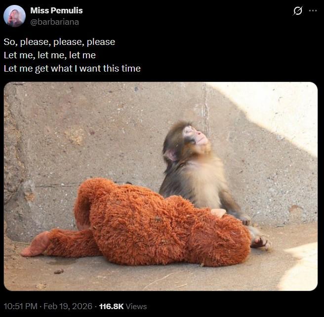Open the three-dot more options menu
This screenshot has height=317, width=324.
tap(313, 11)
